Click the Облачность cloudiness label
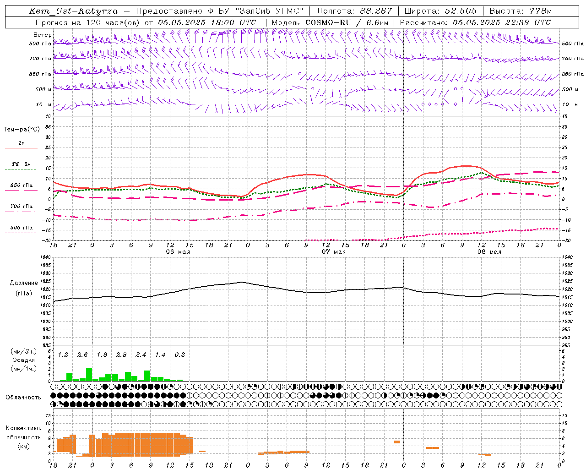This screenshot has height=469, width=586. click(23, 398)
